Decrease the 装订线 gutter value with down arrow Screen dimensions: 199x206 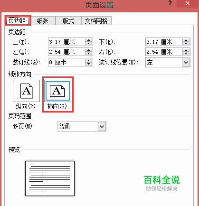89,64
